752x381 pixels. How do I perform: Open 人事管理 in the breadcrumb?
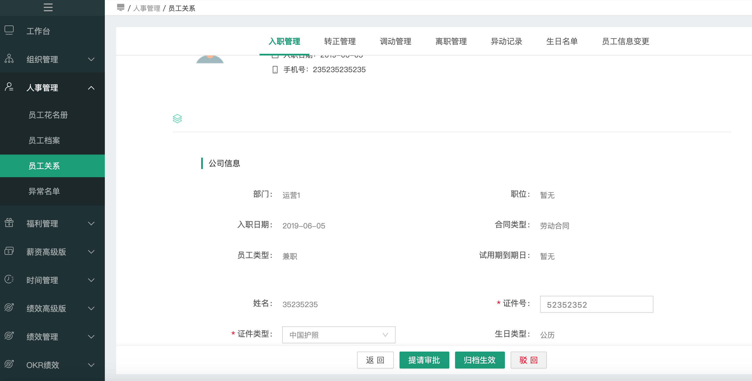146,8
